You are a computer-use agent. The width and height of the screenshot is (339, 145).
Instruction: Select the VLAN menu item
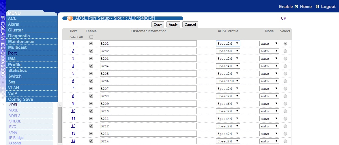(13, 88)
